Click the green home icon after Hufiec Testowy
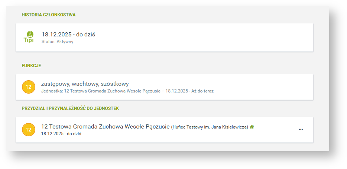 252,127
